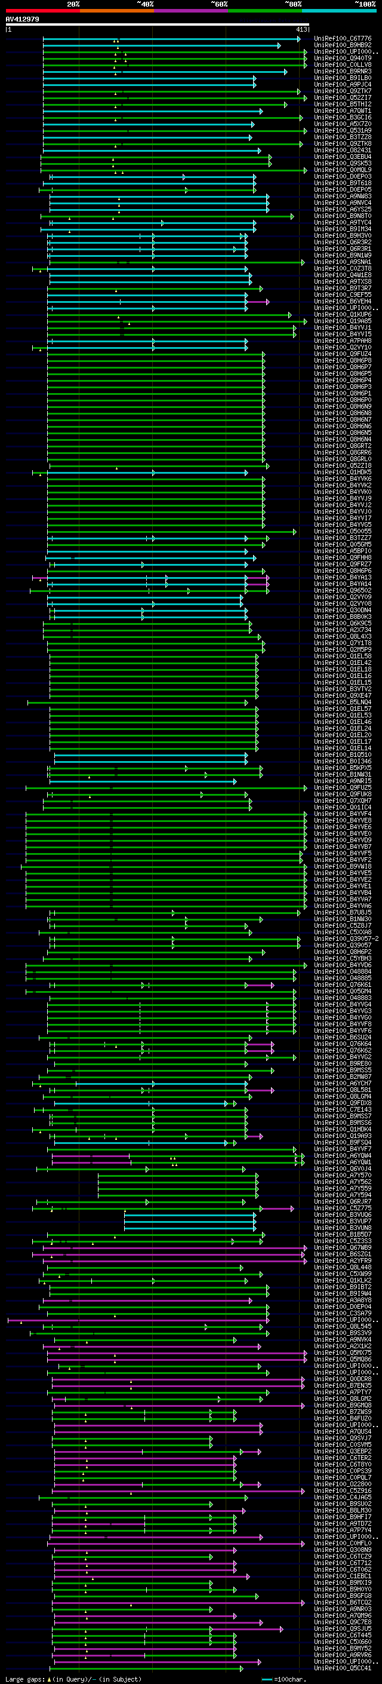Select UniRef100_B7U8J5 hit

343,913
